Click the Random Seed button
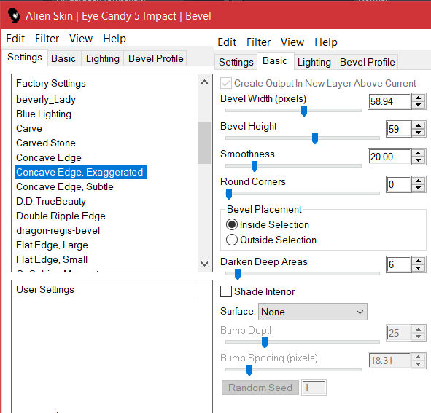The image size is (431, 413). tap(260, 388)
